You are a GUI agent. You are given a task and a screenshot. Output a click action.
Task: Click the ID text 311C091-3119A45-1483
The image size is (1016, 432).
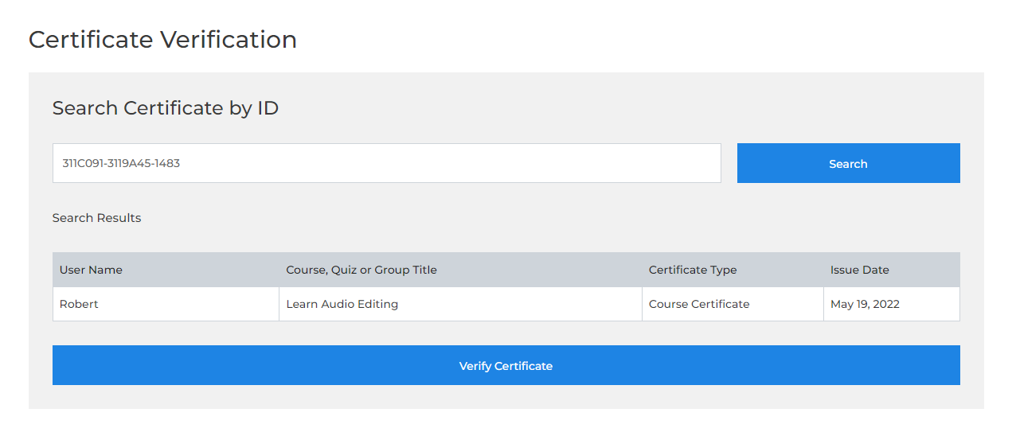pyautogui.click(x=121, y=163)
